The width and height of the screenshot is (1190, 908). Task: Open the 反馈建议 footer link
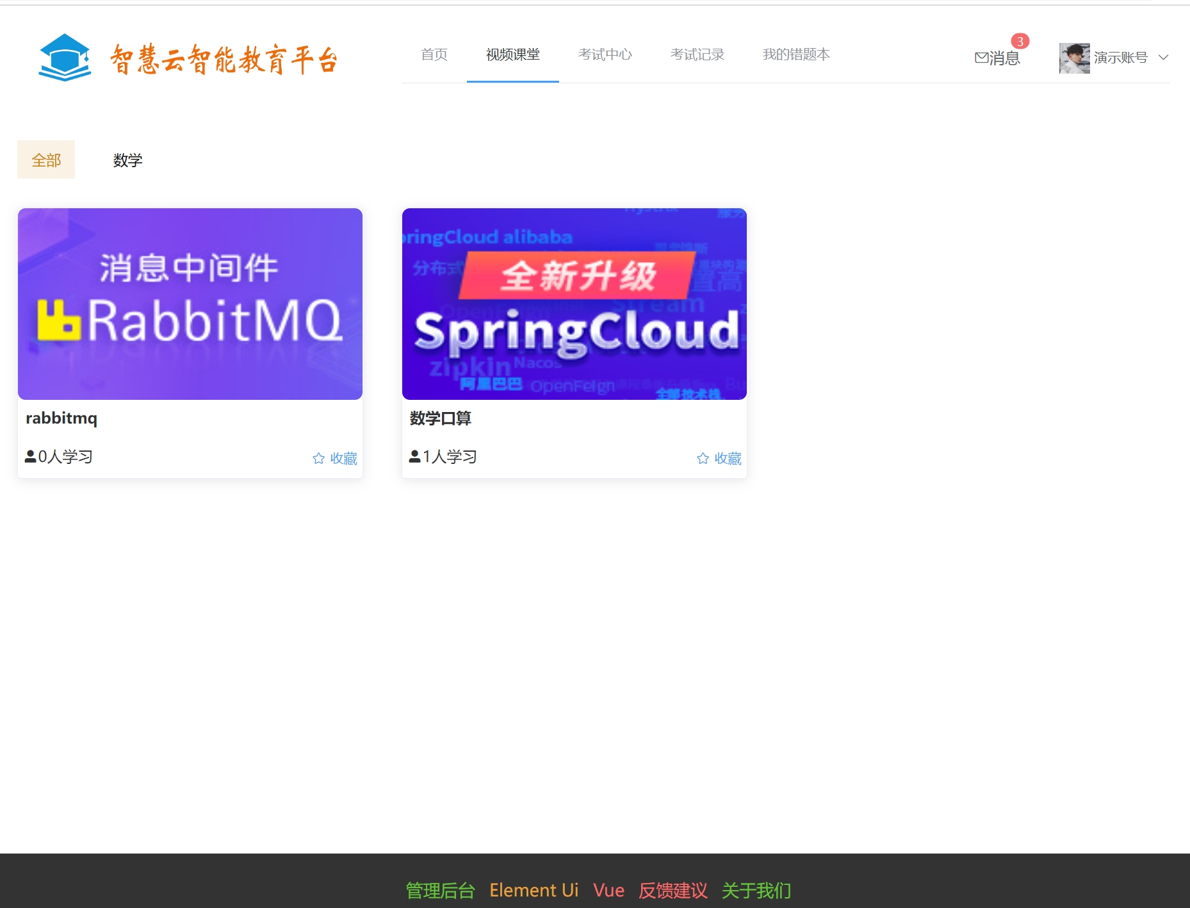point(673,890)
